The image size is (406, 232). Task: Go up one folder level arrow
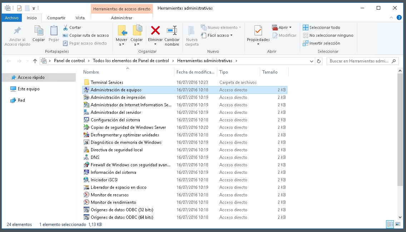click(x=35, y=61)
